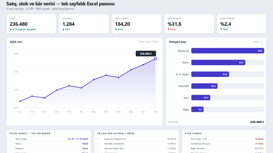Image resolution: width=273 pixels, height=153 pixels.
Task: Click the Tarih aralığı filter label
Action: pyautogui.click(x=21, y=139)
